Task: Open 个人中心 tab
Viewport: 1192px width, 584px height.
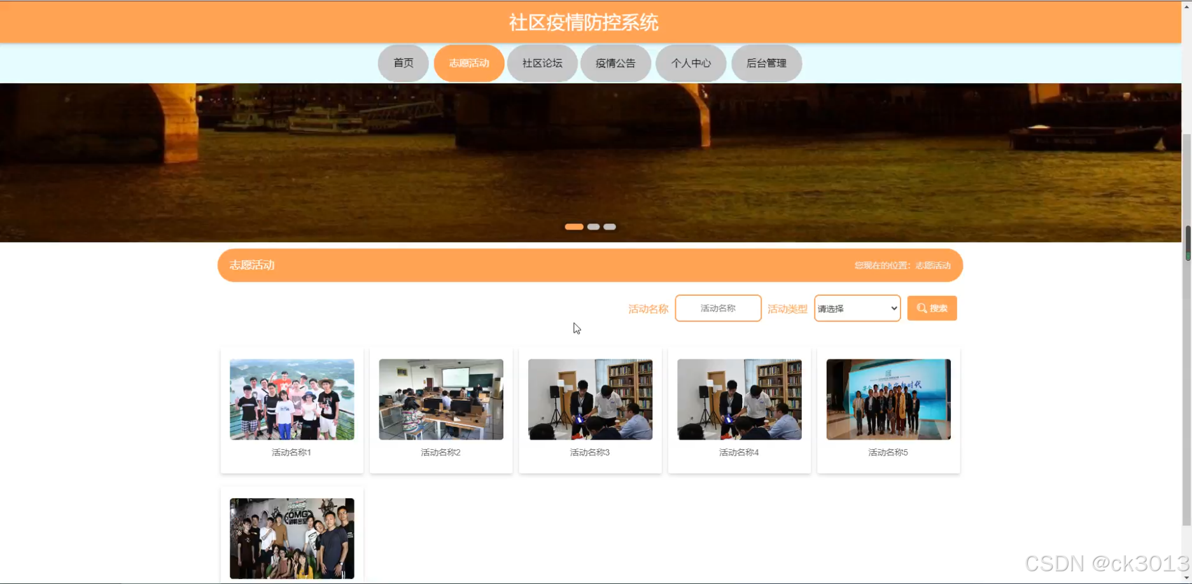Action: [691, 63]
